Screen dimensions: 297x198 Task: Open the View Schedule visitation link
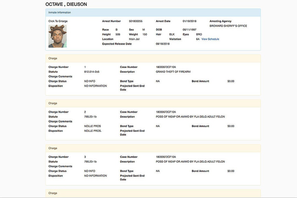click(210, 39)
